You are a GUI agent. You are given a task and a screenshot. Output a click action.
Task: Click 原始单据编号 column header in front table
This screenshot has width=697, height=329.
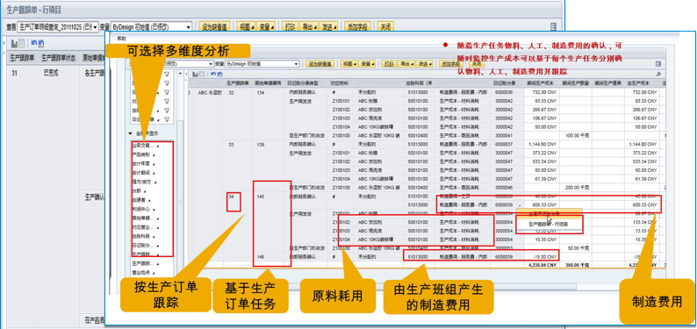[268, 83]
